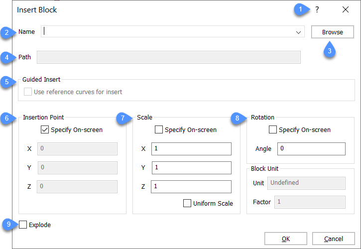361x249 pixels.
Task: Click the Path field
Action: [x=169, y=57]
